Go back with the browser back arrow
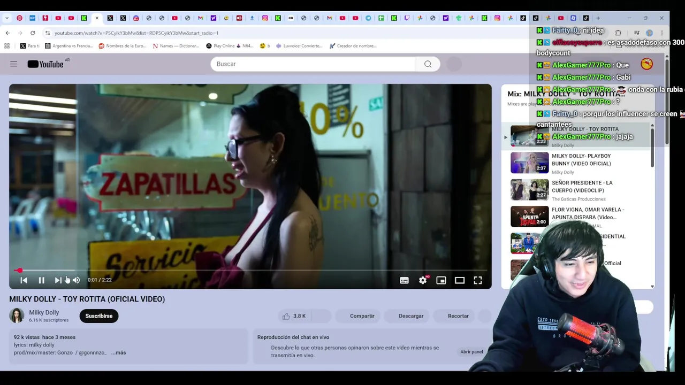 [7, 33]
